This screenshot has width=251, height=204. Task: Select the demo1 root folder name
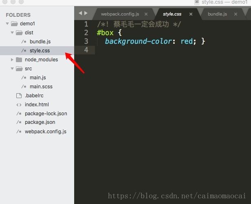point(27,24)
